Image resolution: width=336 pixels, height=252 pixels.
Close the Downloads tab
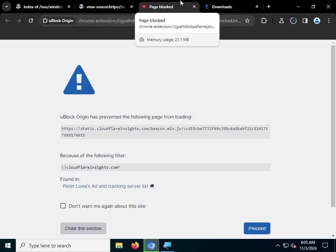[257, 7]
